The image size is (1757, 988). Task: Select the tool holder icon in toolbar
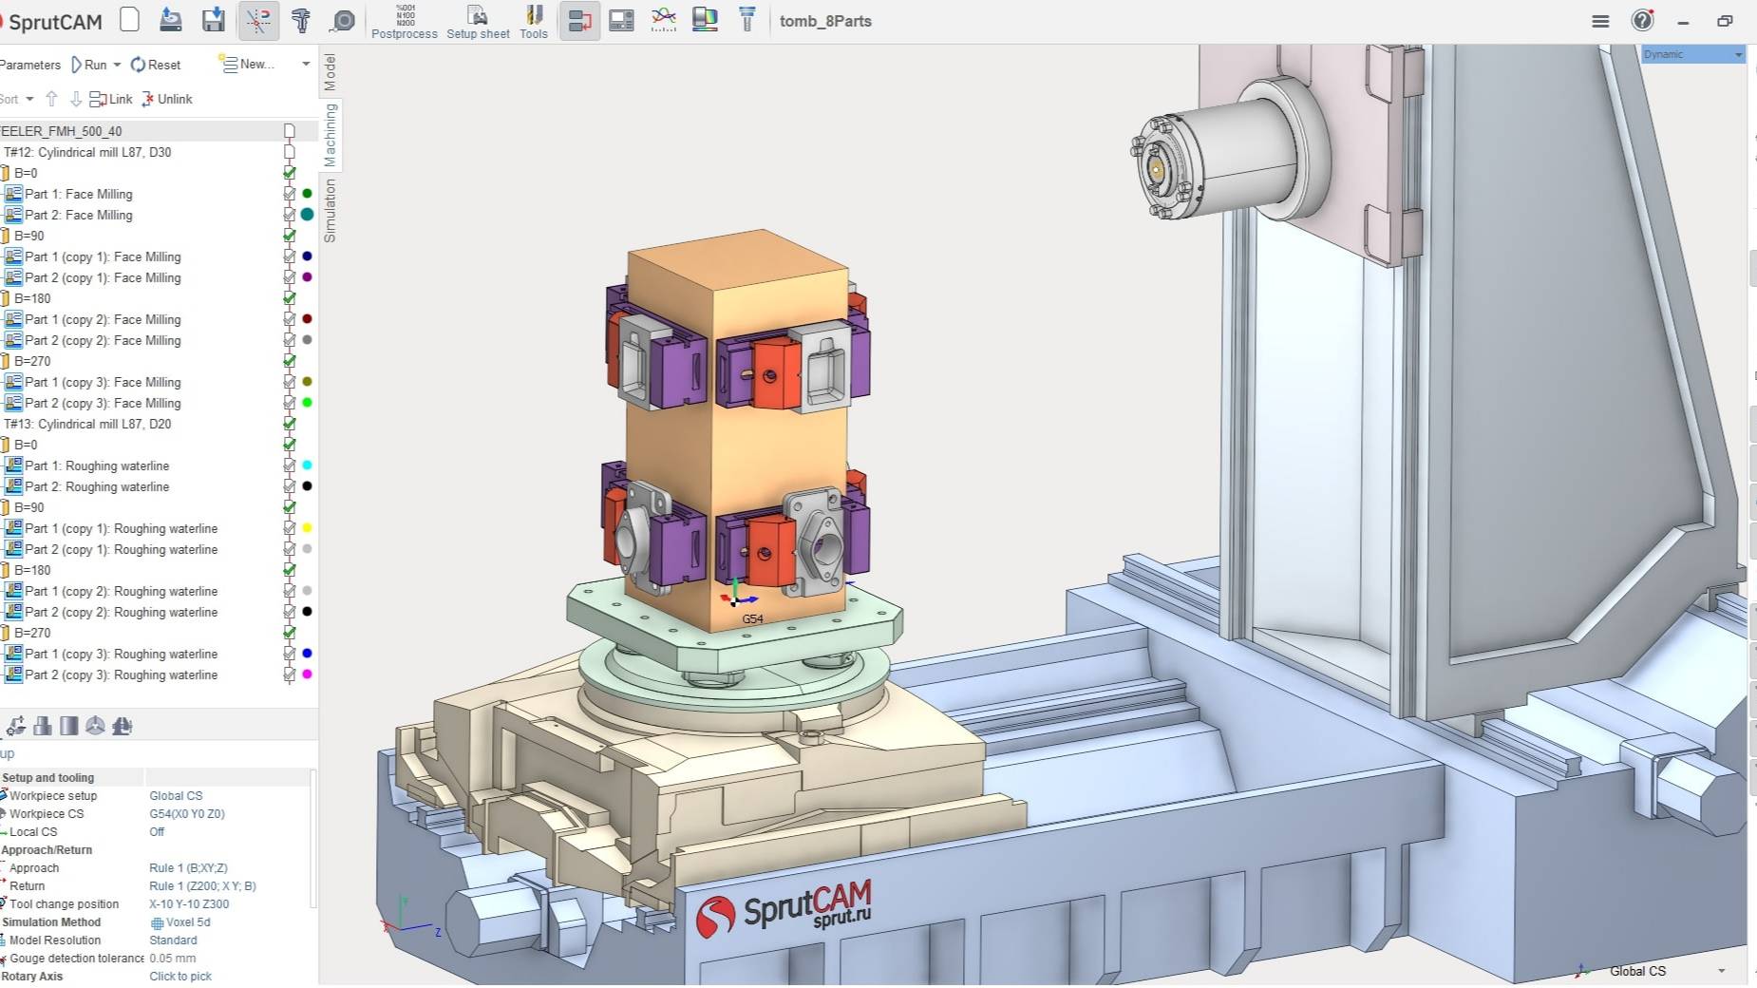(747, 20)
